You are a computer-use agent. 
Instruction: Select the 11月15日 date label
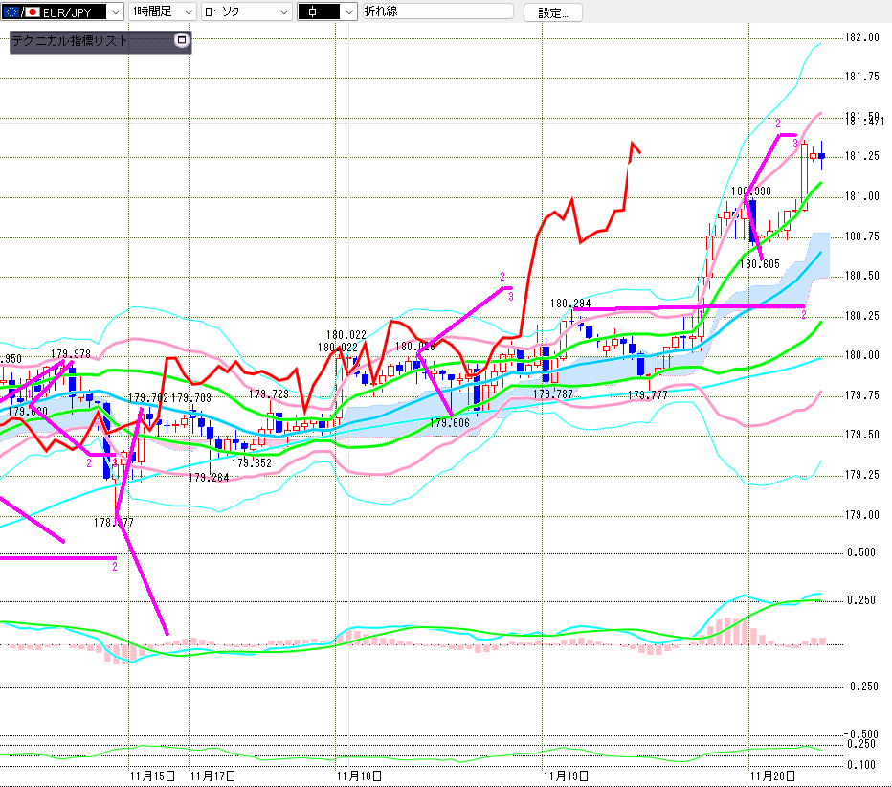tap(153, 776)
